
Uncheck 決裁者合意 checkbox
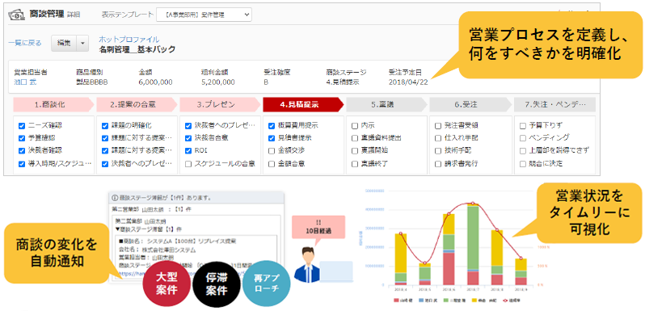pos(188,138)
